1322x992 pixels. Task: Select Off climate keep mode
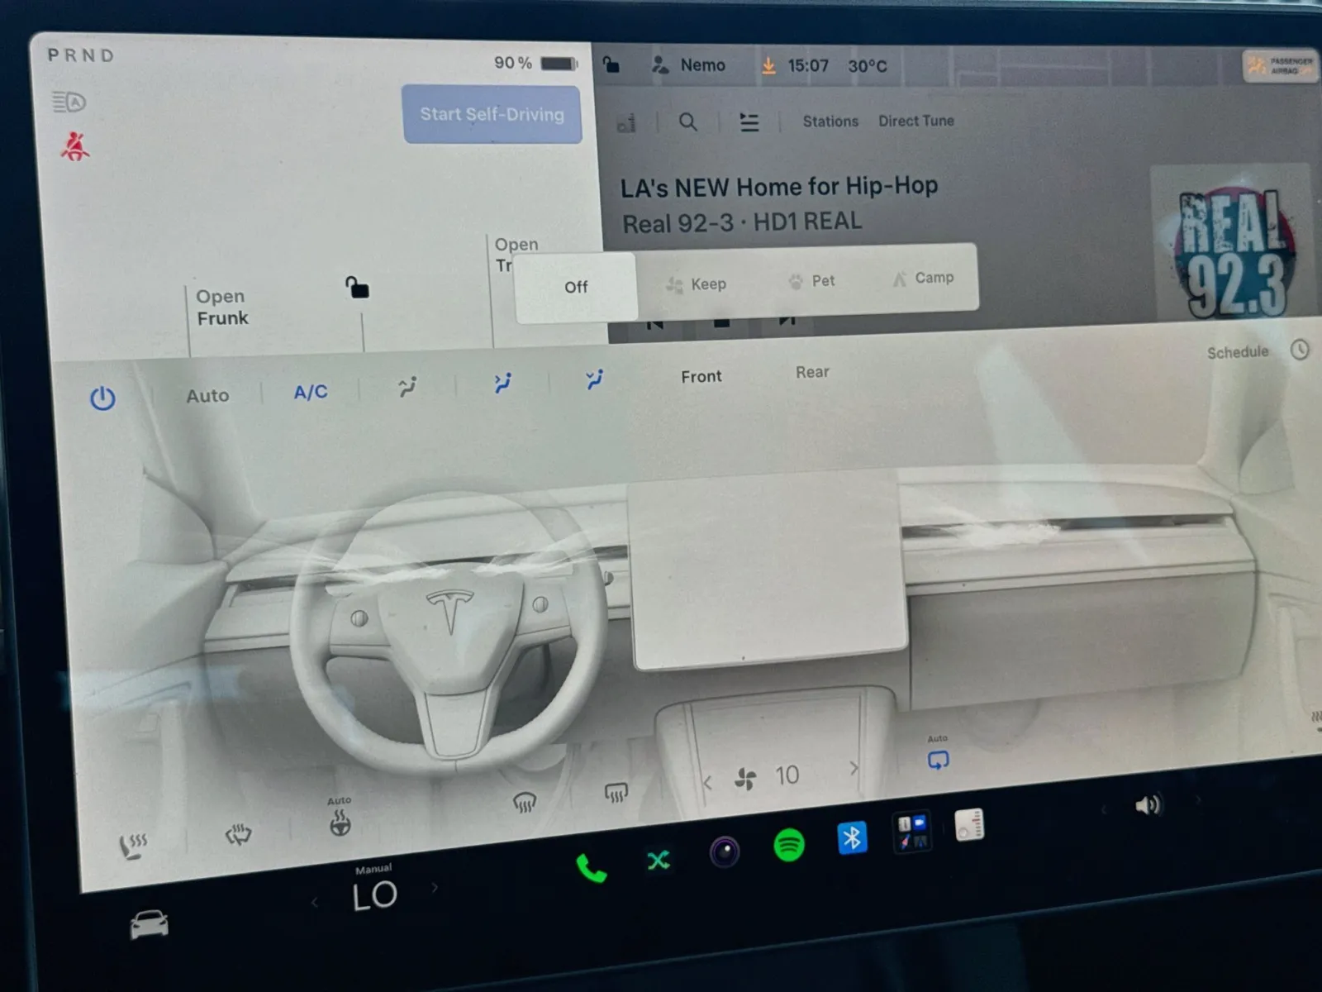(x=576, y=287)
